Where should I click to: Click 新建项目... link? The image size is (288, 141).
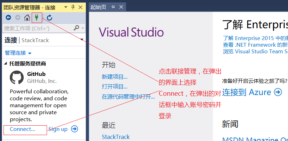pyautogui.click(x=115, y=77)
